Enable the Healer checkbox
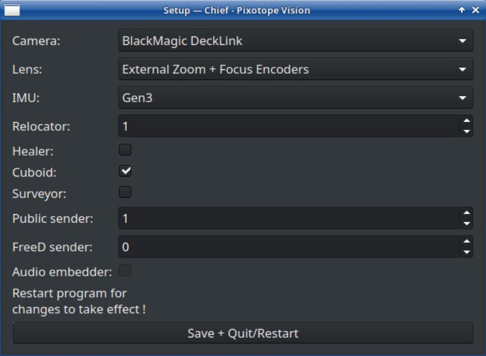This screenshot has height=356, width=486. coord(125,149)
